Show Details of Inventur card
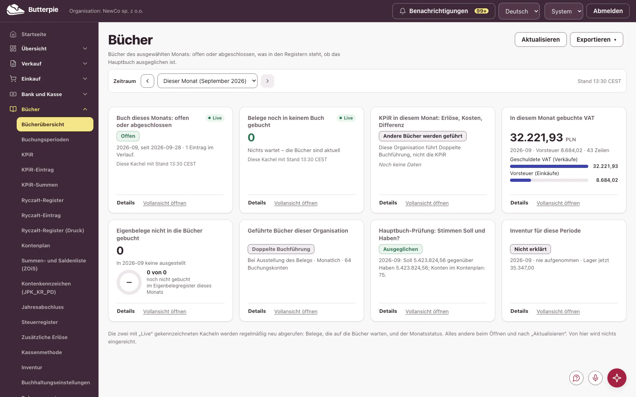The image size is (636, 397). tap(519, 311)
